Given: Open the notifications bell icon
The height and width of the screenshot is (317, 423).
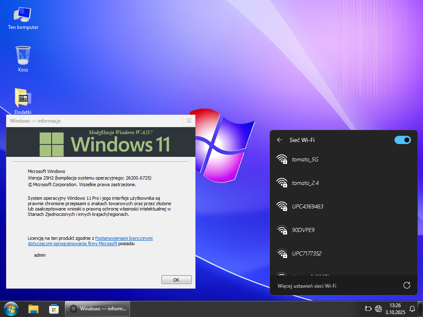Looking at the screenshot, I should [x=412, y=308].
